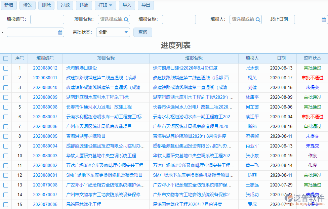
Task: Open the calendar icon on the second date field
Action: (x=60, y=32)
